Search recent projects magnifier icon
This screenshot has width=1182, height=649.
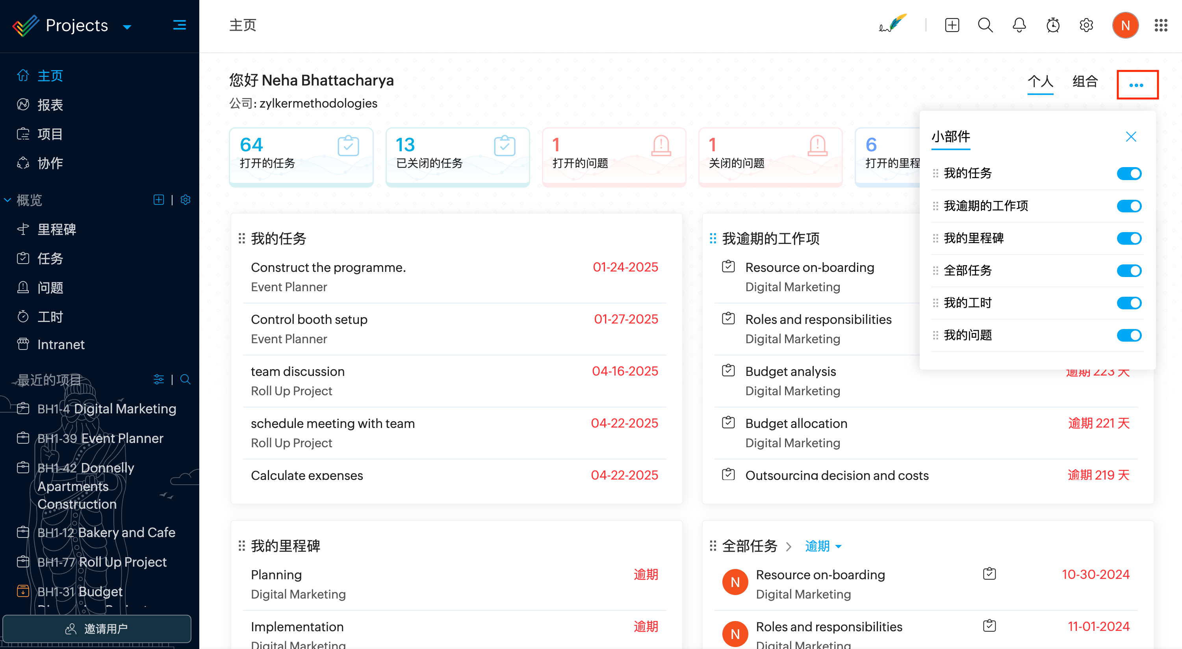(186, 379)
